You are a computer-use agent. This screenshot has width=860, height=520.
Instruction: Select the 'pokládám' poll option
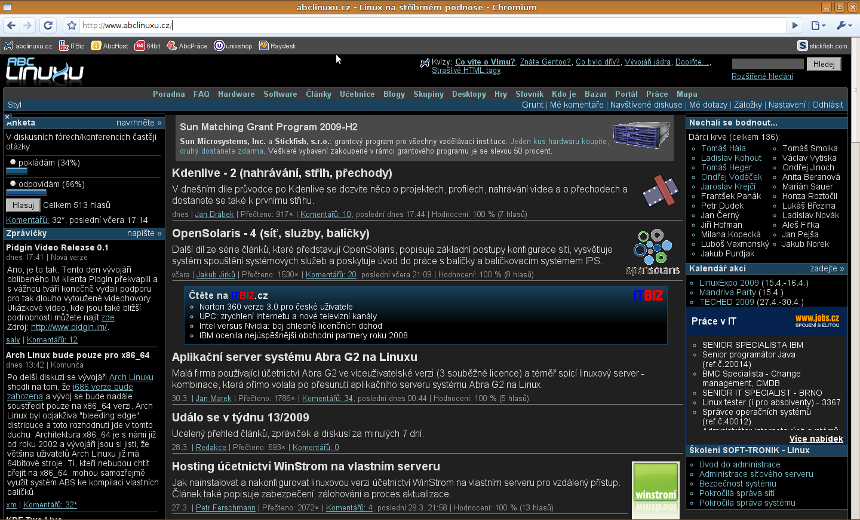13,162
